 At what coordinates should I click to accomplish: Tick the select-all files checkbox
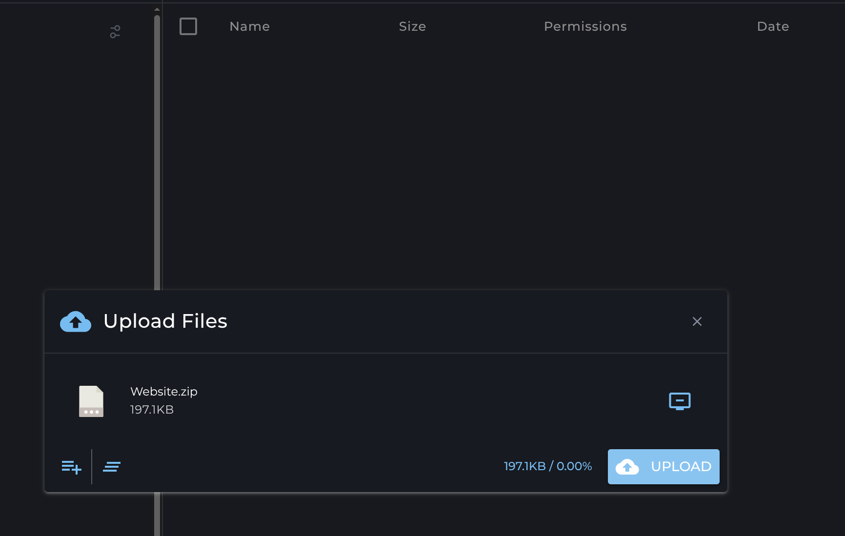point(188,26)
